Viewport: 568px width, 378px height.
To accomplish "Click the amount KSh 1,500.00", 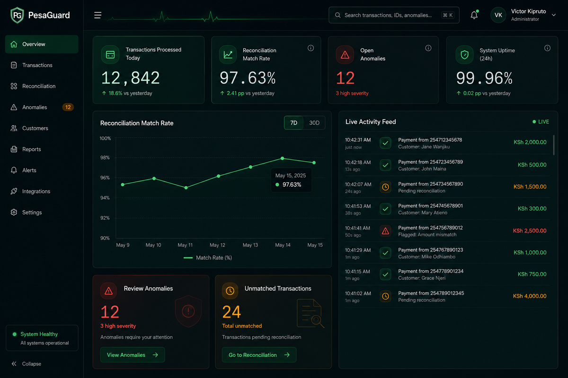I will pos(530,187).
